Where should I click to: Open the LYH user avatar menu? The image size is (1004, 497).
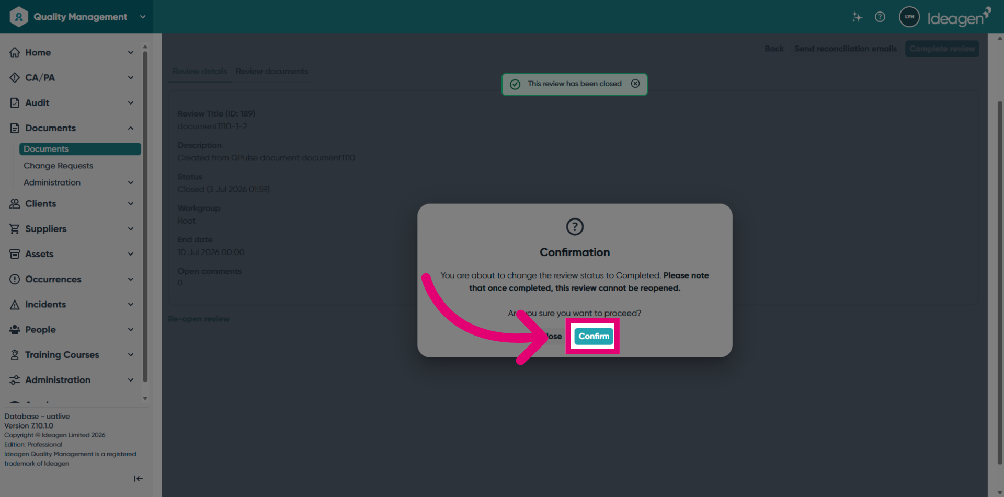(x=909, y=17)
